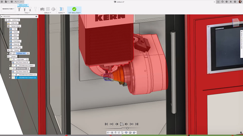Toggle the Multi-Axis Contour1 checkmark

(13, 66)
